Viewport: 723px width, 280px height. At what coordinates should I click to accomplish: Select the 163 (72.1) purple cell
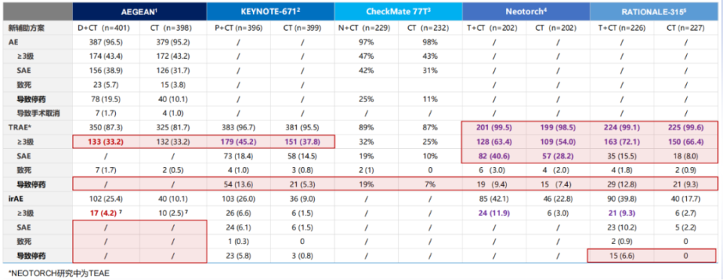621,142
